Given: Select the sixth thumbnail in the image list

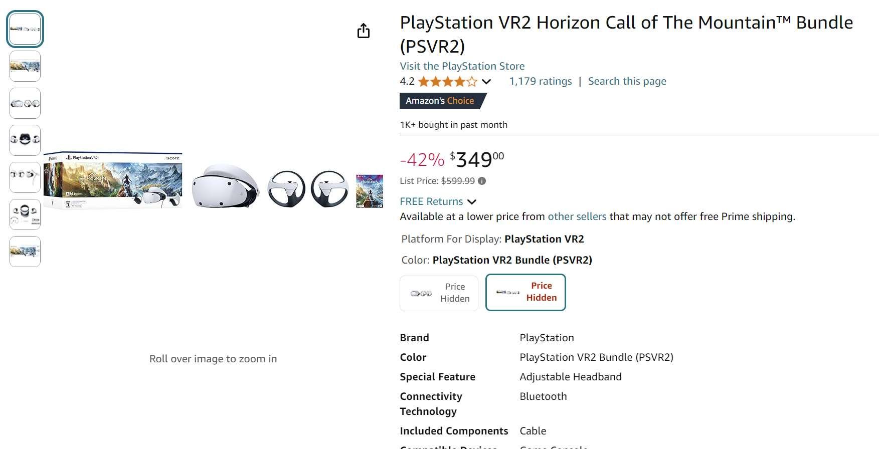Looking at the screenshot, I should (x=25, y=214).
